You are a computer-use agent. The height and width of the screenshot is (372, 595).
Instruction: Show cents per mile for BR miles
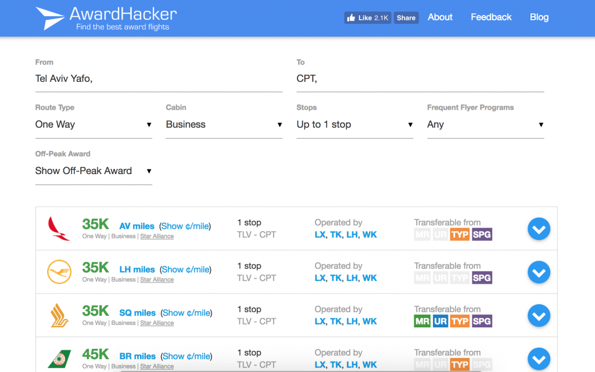[187, 356]
